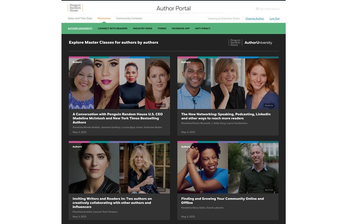Screen dimensions: 355x224
Task: Open the Inviting Writers and Readers In thumbnail
Action: click(119, 167)
